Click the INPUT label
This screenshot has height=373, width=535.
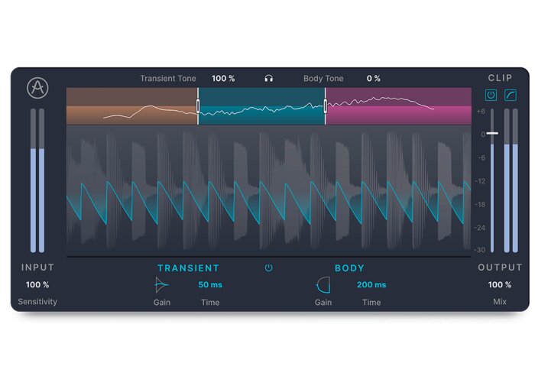pyautogui.click(x=37, y=268)
